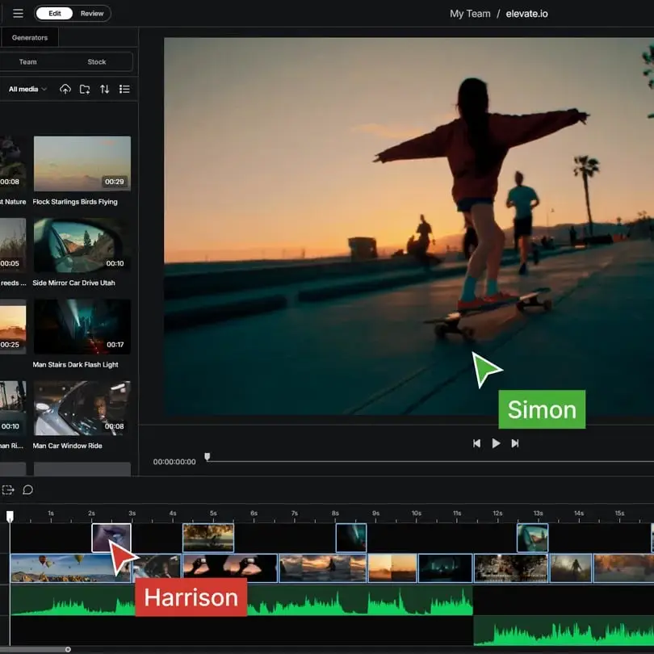654x654 pixels.
Task: Click the preview scrubber playhead handle
Action: point(207,457)
